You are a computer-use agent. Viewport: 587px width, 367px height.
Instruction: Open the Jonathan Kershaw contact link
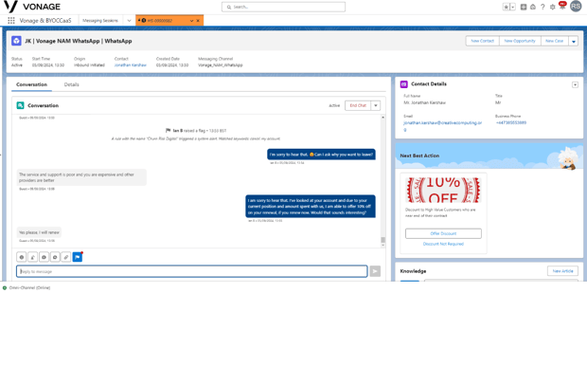pyautogui.click(x=131, y=65)
